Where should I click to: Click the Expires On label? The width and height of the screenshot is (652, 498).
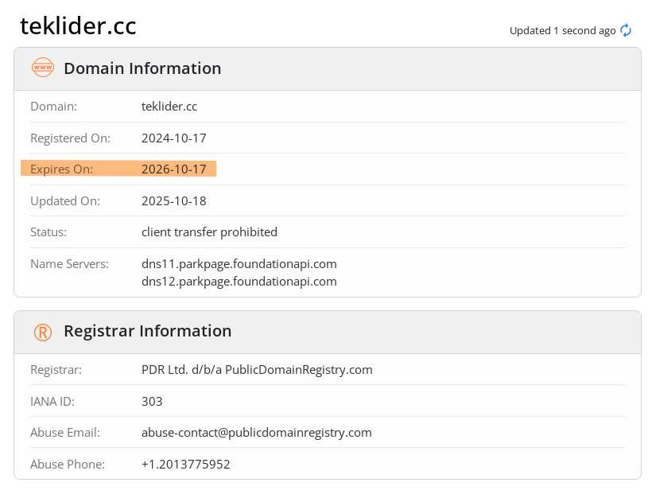tap(61, 169)
